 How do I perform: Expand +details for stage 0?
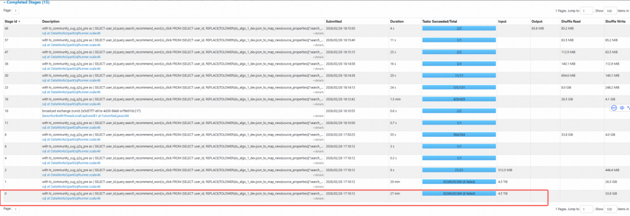pyautogui.click(x=318, y=199)
